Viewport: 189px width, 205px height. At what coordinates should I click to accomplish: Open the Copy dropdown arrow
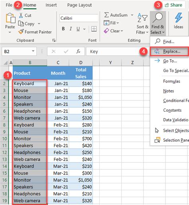(39, 24)
